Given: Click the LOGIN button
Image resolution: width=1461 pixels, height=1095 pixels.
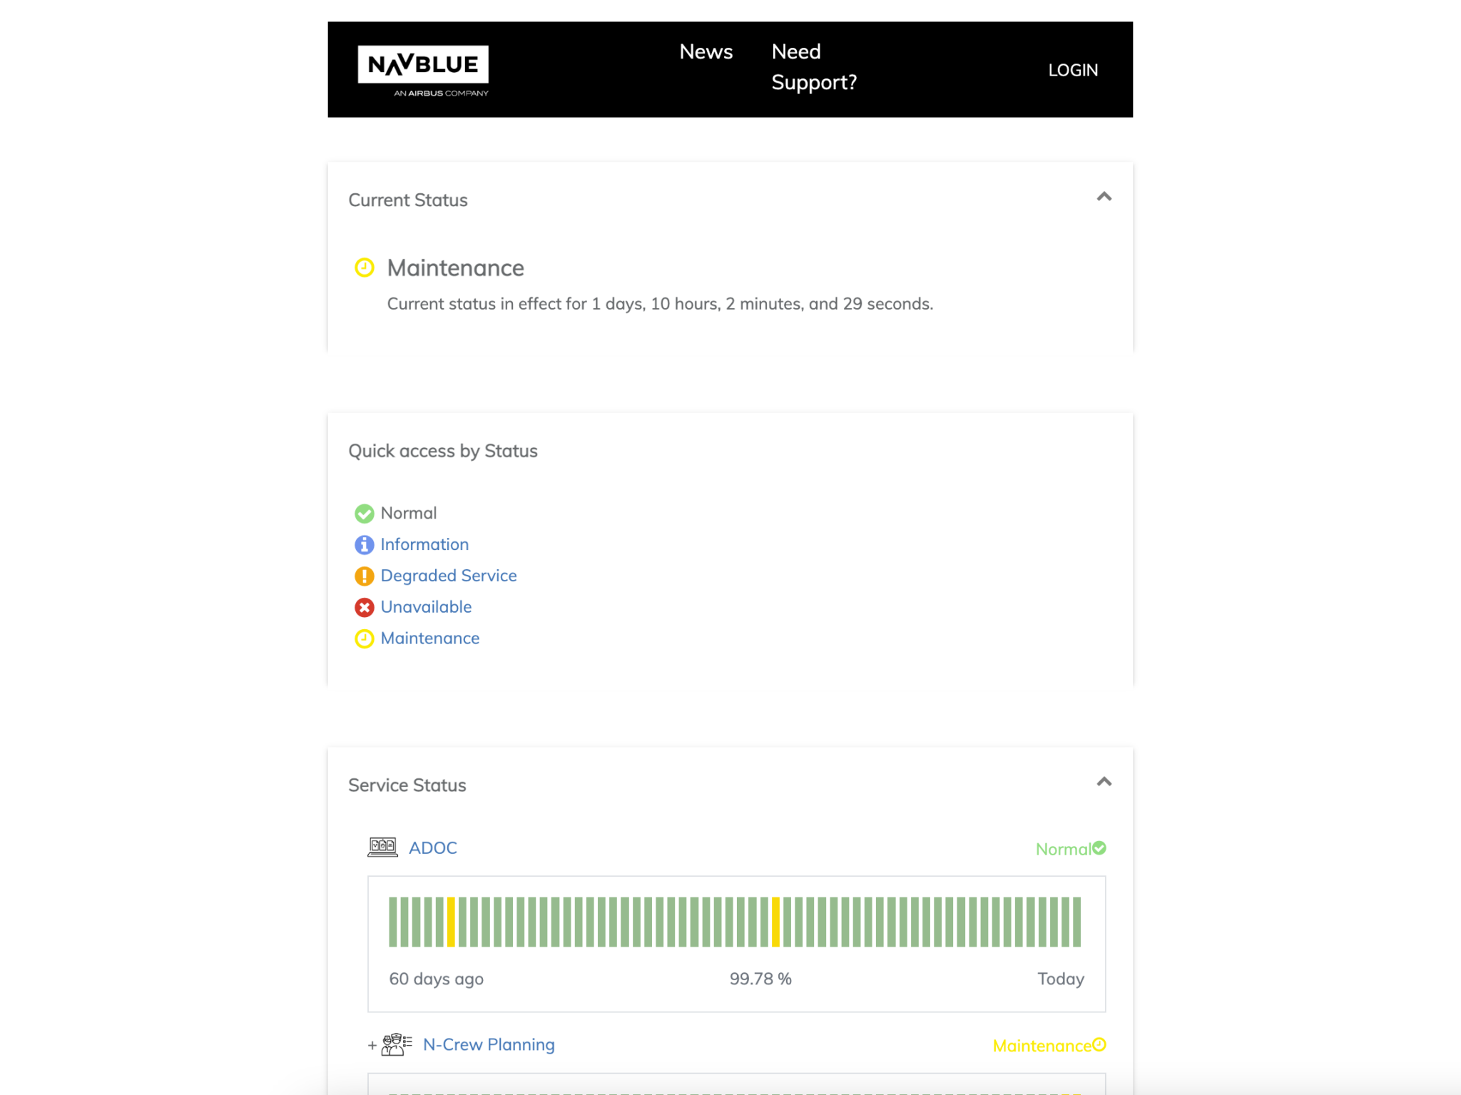Looking at the screenshot, I should [x=1073, y=69].
